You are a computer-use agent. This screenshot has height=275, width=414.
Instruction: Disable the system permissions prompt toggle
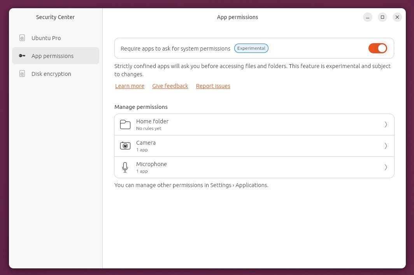[x=378, y=48]
